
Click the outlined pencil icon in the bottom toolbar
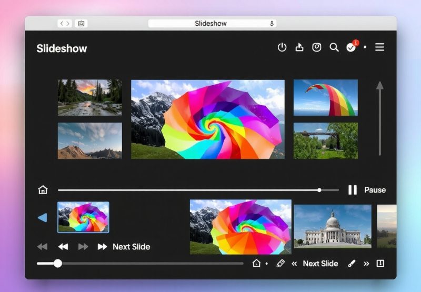[x=280, y=263]
